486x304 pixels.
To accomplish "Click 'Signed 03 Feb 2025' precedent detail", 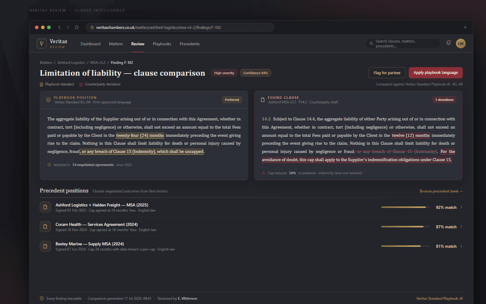I will [71, 210].
